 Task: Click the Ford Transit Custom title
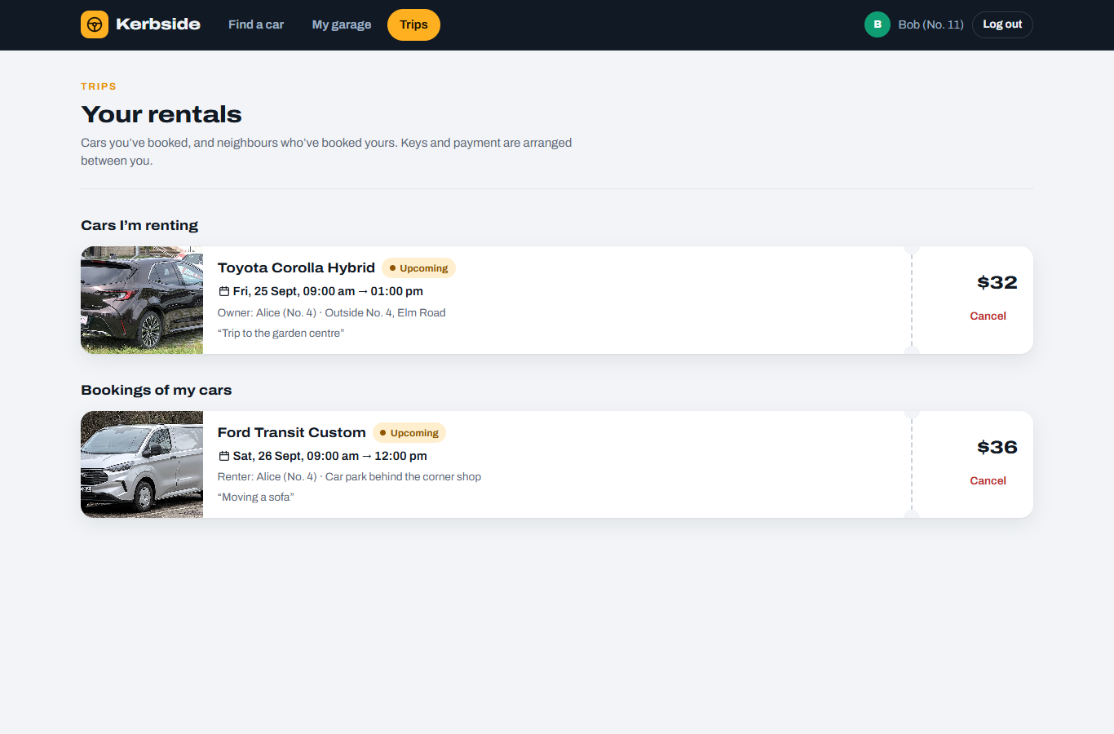click(x=291, y=432)
